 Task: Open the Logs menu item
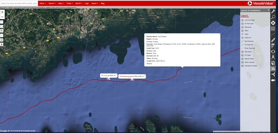pos(87,3)
